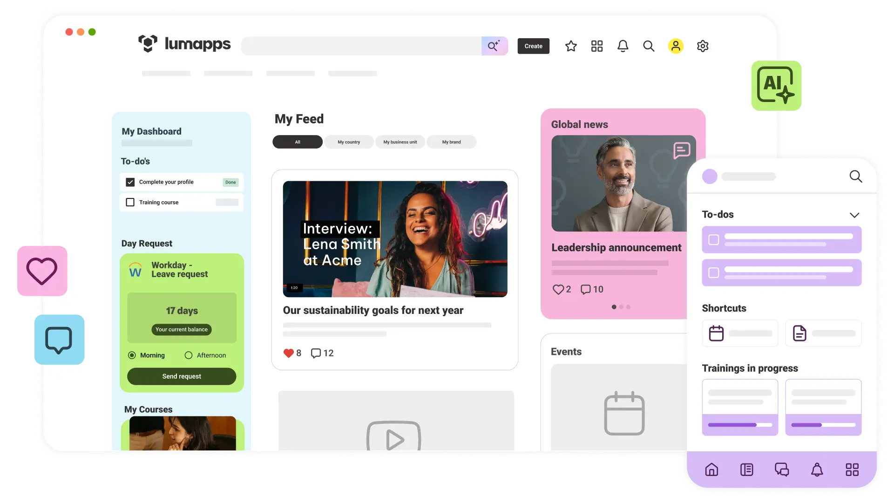Select the Afternoon radio option
This screenshot has width=894, height=503.
[x=189, y=355]
